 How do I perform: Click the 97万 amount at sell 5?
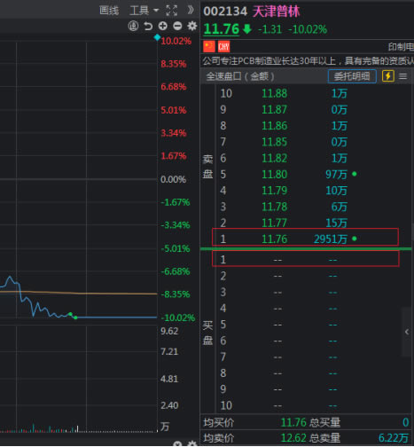tap(336, 175)
